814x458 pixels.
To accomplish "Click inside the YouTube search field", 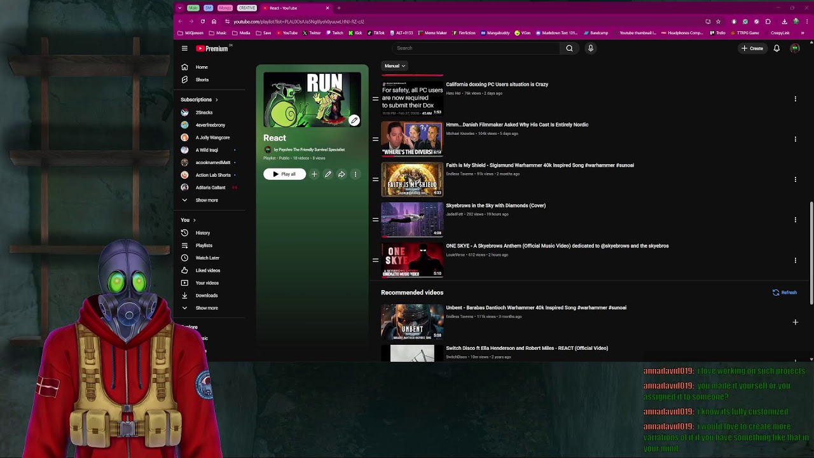I will click(476, 48).
